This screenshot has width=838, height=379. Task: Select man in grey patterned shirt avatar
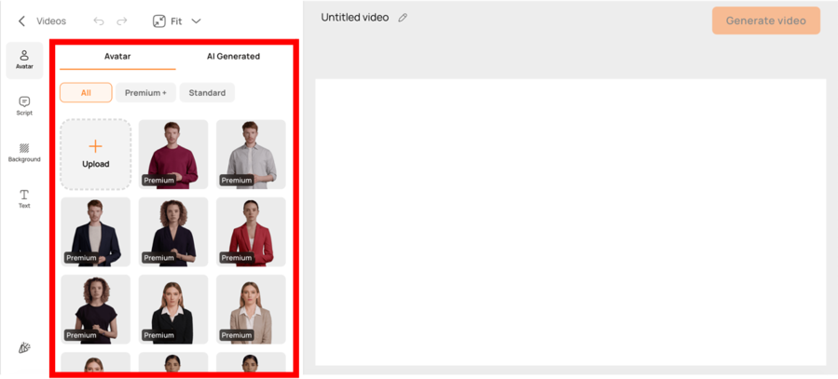(251, 155)
